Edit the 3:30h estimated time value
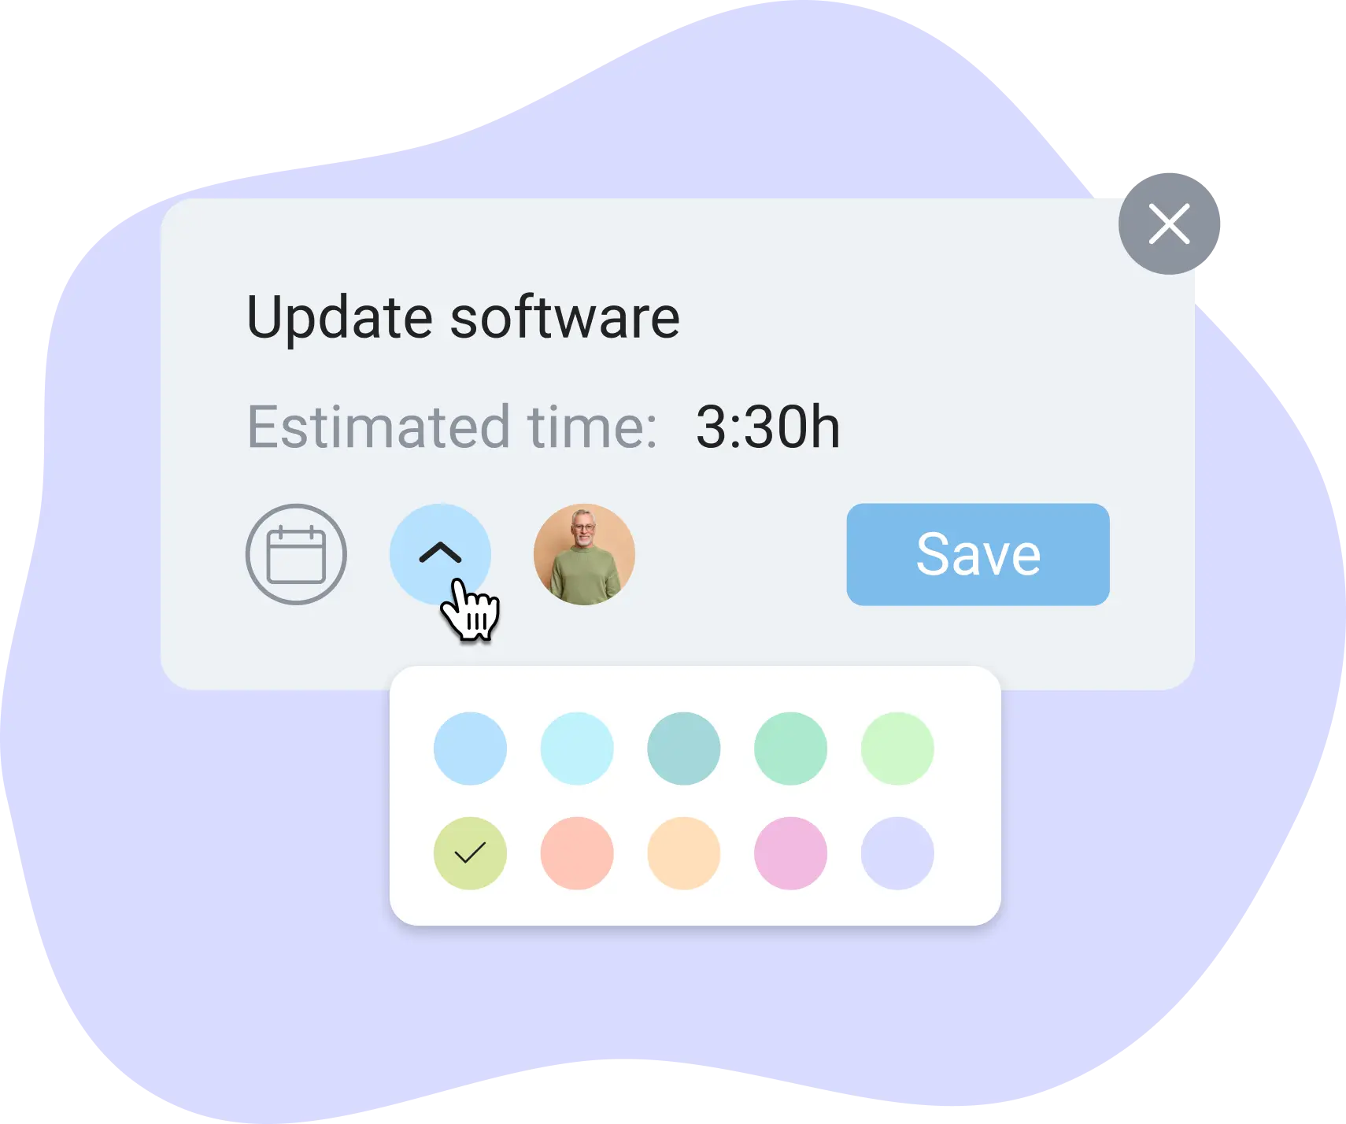This screenshot has height=1124, width=1346. point(768,427)
